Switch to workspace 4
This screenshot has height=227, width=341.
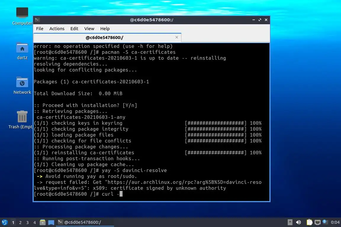pos(35,223)
